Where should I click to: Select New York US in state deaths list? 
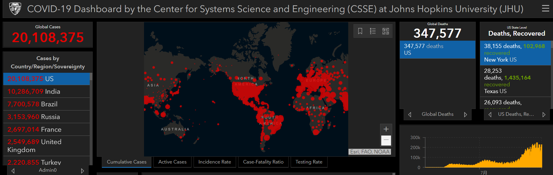(515, 53)
